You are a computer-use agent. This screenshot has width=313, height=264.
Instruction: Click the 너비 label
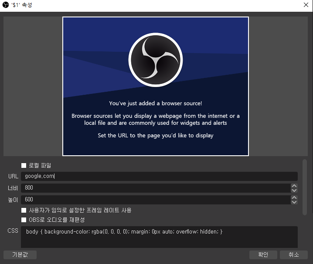click(13, 188)
